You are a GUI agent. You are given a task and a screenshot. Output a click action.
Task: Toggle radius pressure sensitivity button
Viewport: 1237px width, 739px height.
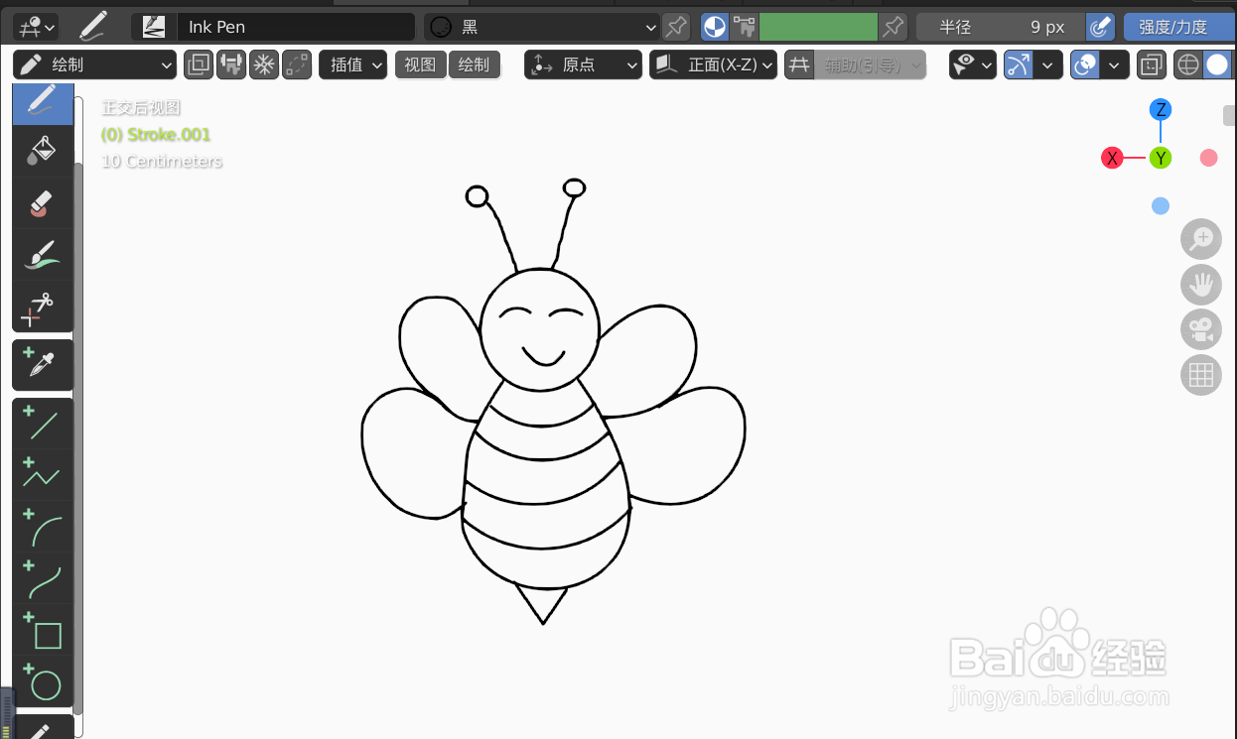pyautogui.click(x=1100, y=27)
